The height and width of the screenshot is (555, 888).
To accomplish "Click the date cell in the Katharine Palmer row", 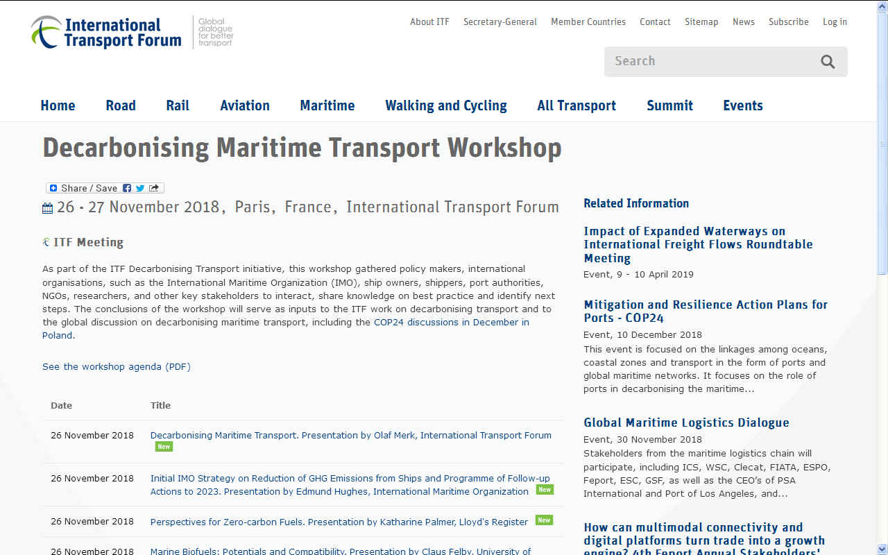I will coord(92,522).
